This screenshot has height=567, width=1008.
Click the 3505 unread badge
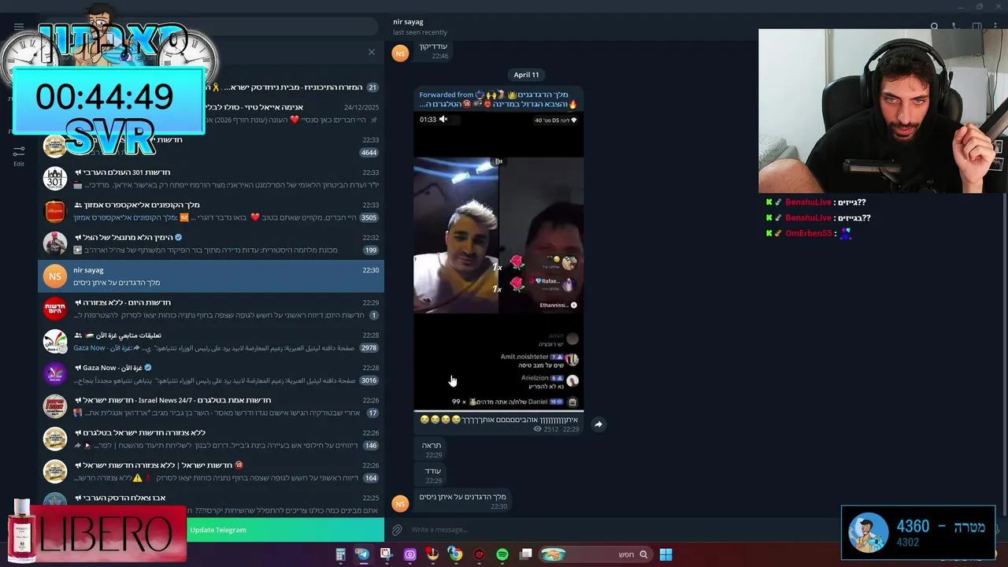(369, 218)
